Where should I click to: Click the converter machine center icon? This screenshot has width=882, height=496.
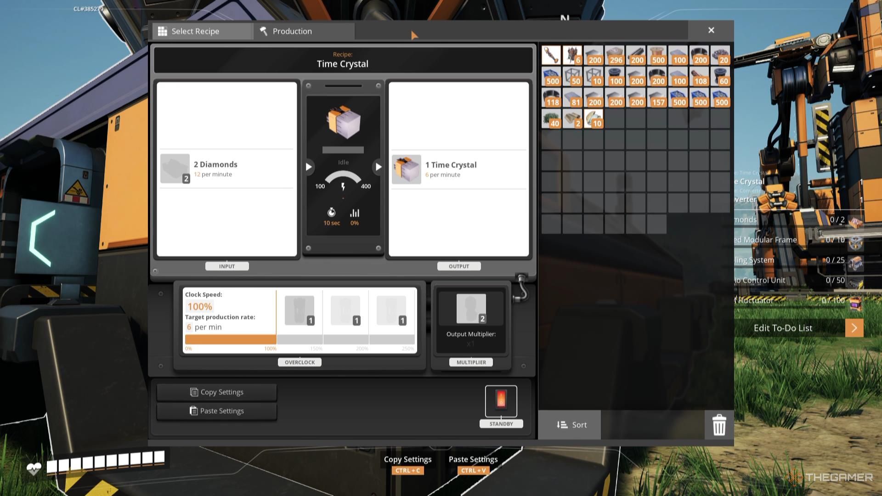(343, 122)
